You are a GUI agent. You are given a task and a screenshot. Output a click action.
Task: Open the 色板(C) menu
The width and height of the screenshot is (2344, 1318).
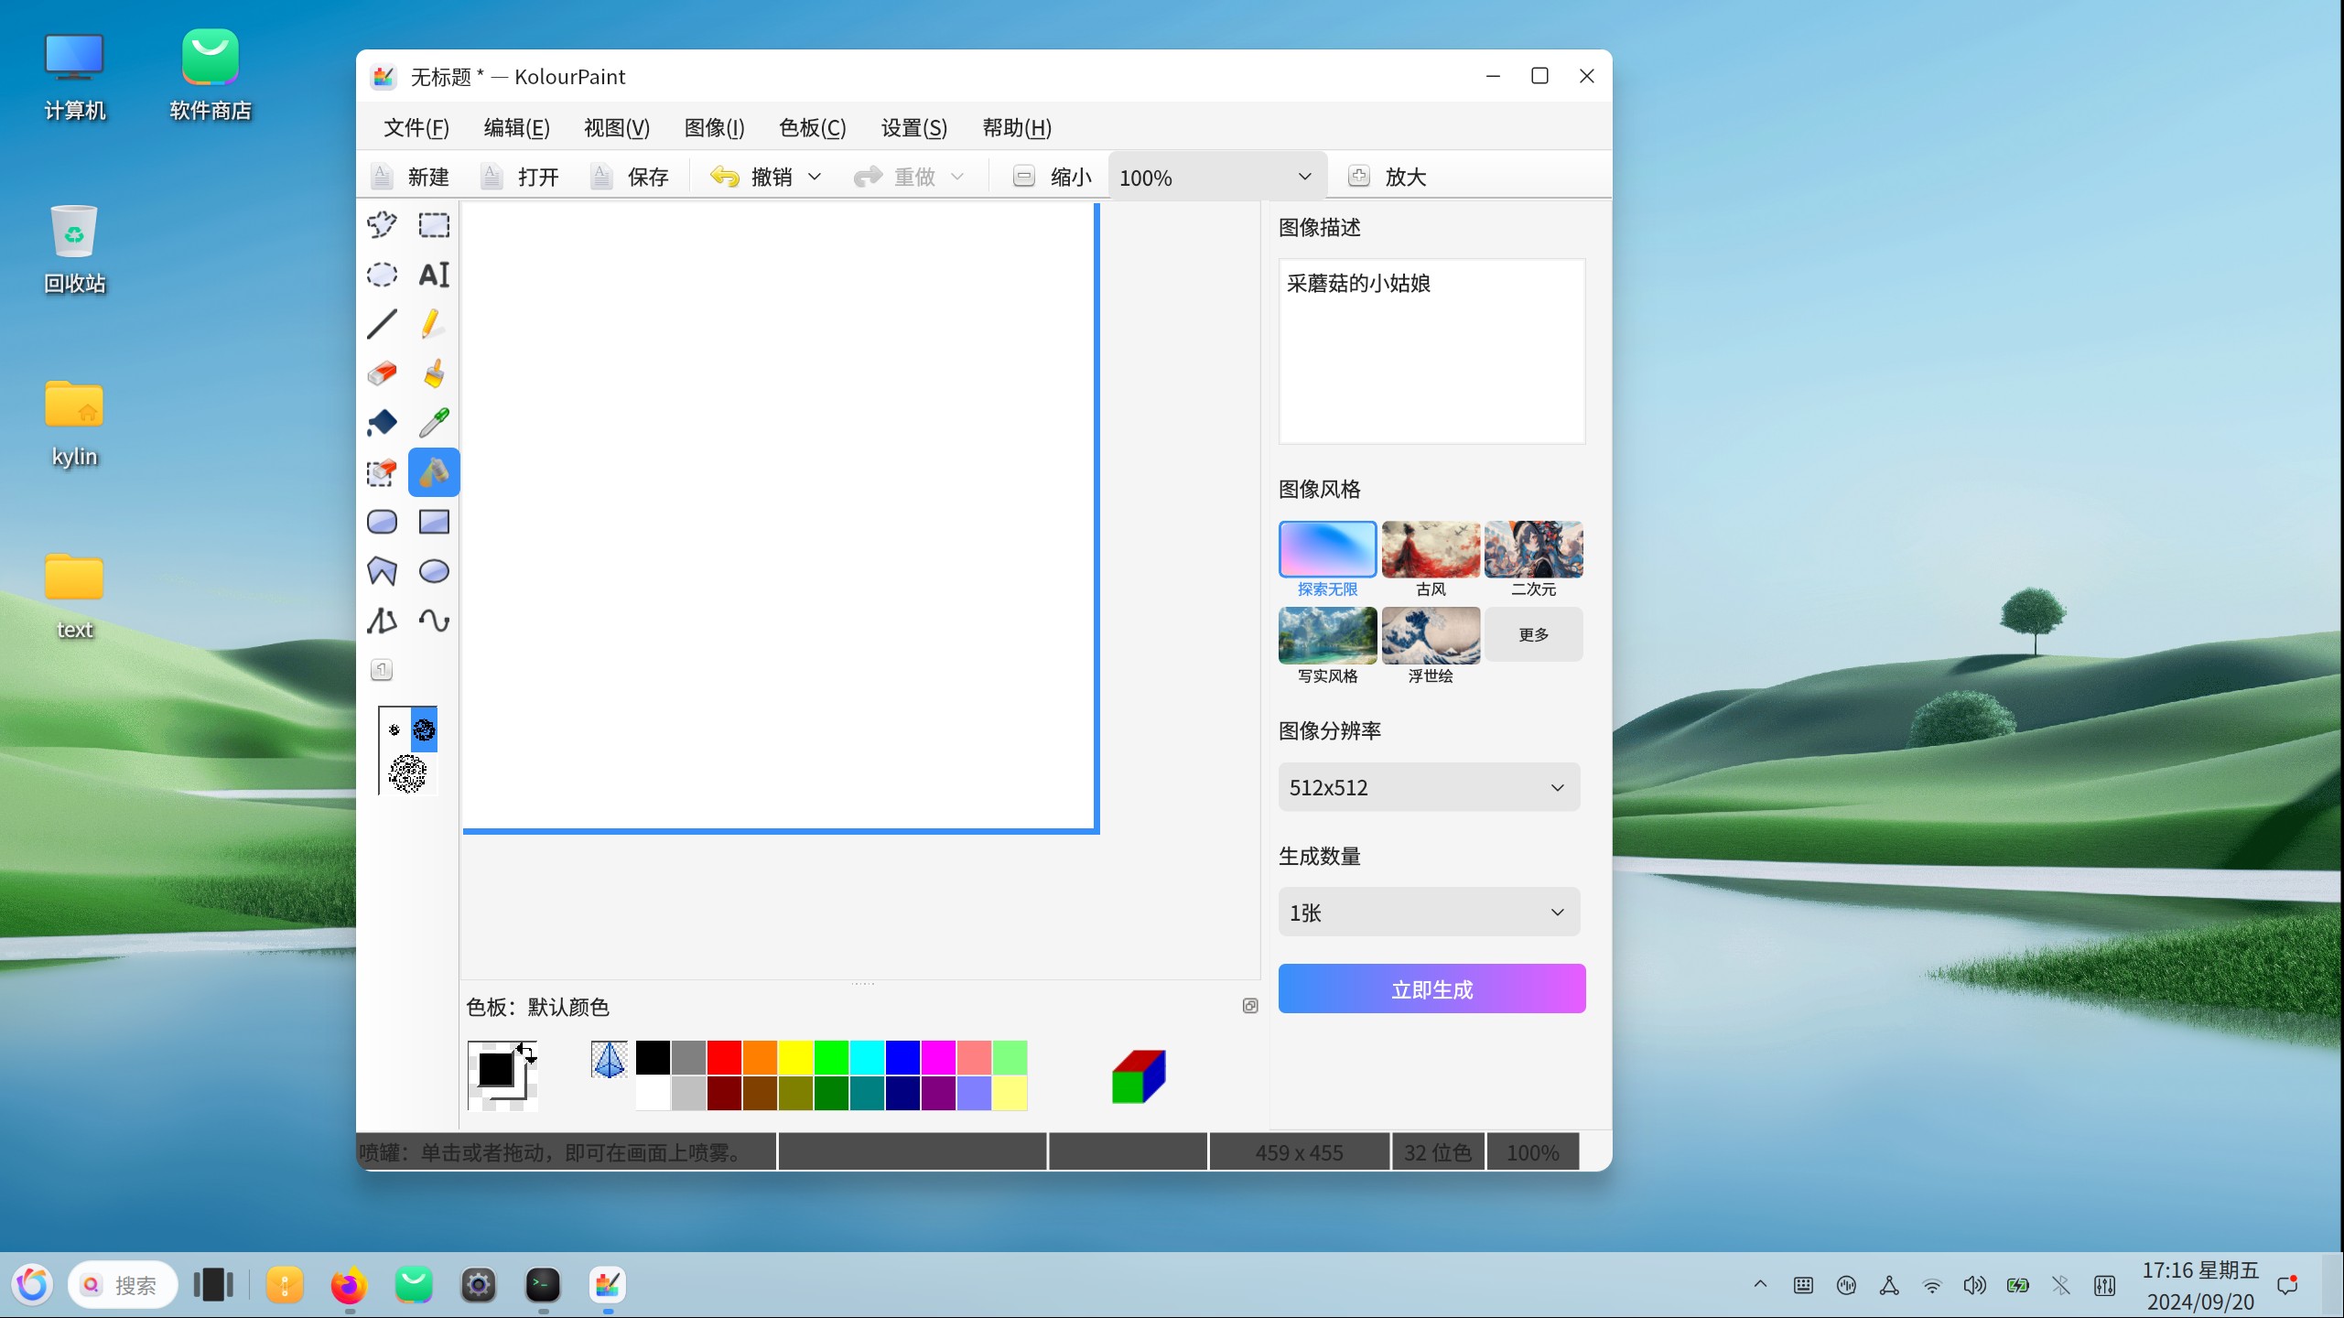click(813, 128)
